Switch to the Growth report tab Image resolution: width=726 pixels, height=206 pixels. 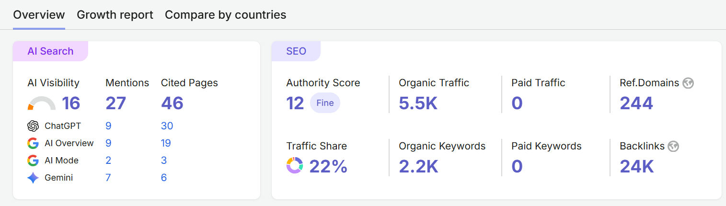point(115,15)
